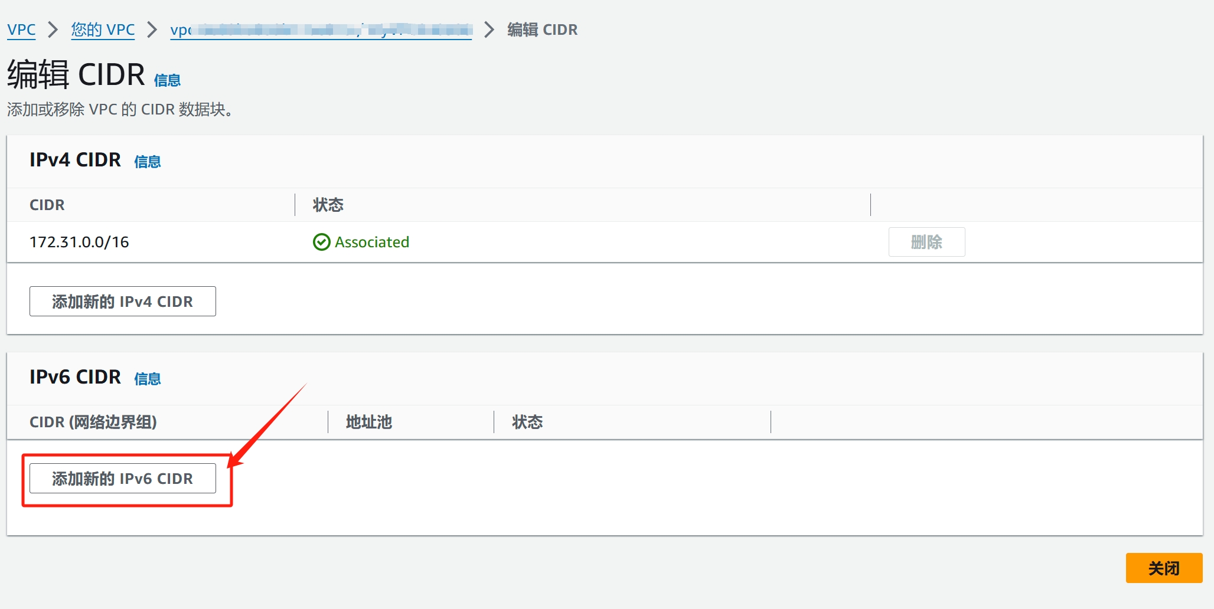The height and width of the screenshot is (609, 1214).
Task: Open the VPC breadcrumb link
Action: click(x=21, y=30)
